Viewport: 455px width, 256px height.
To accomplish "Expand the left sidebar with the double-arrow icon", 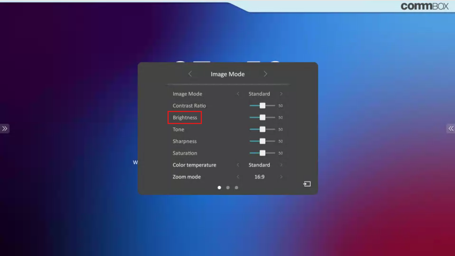I will (5, 128).
